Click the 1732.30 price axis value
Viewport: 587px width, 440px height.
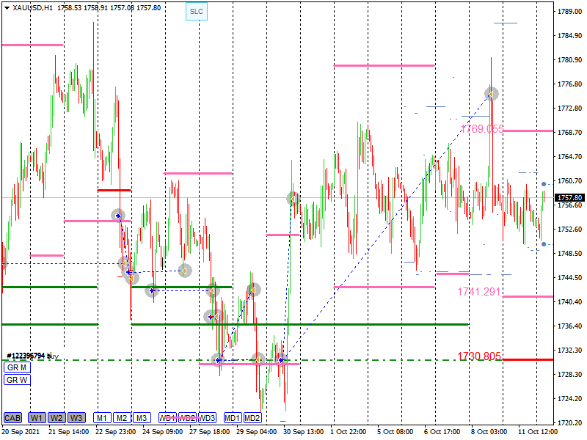coord(570,351)
